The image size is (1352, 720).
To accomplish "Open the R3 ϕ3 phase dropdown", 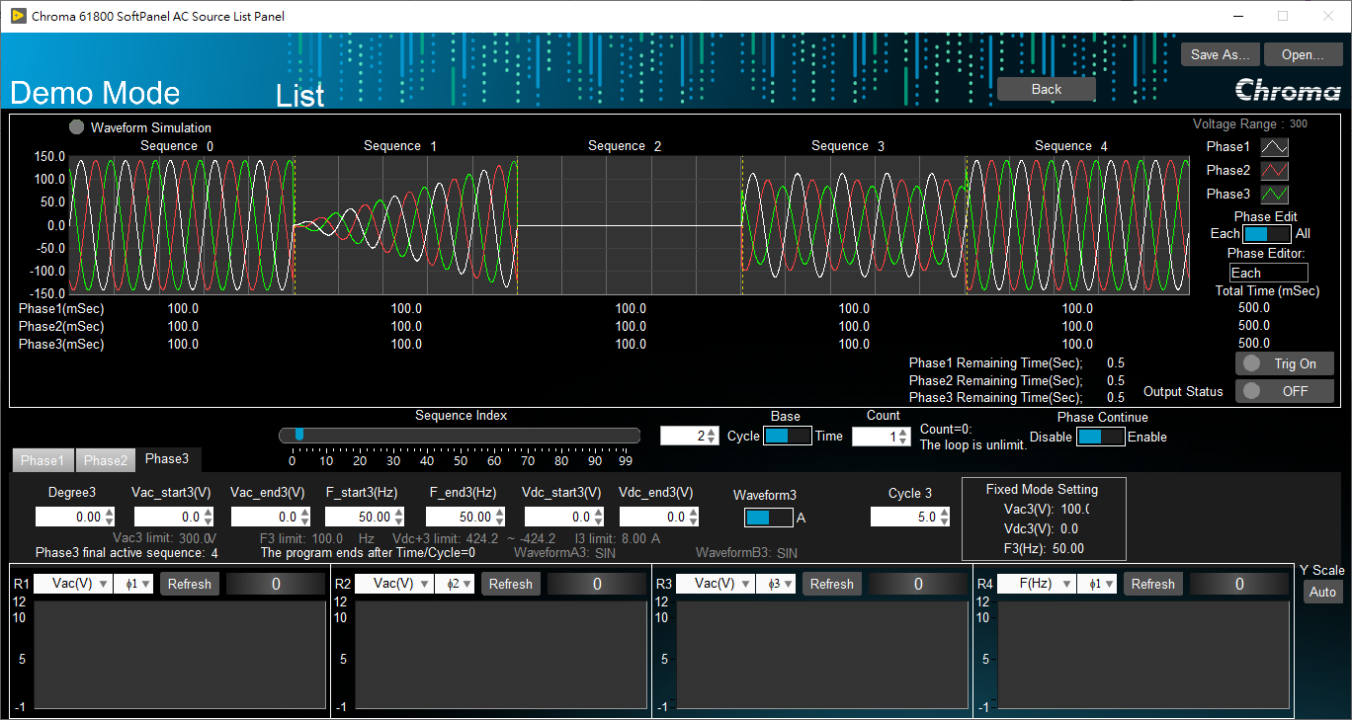I will pos(776,584).
